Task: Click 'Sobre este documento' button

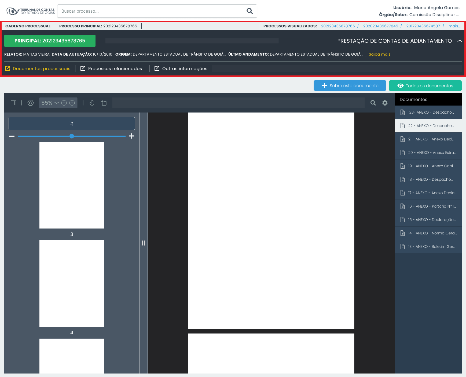Action: pos(350,86)
